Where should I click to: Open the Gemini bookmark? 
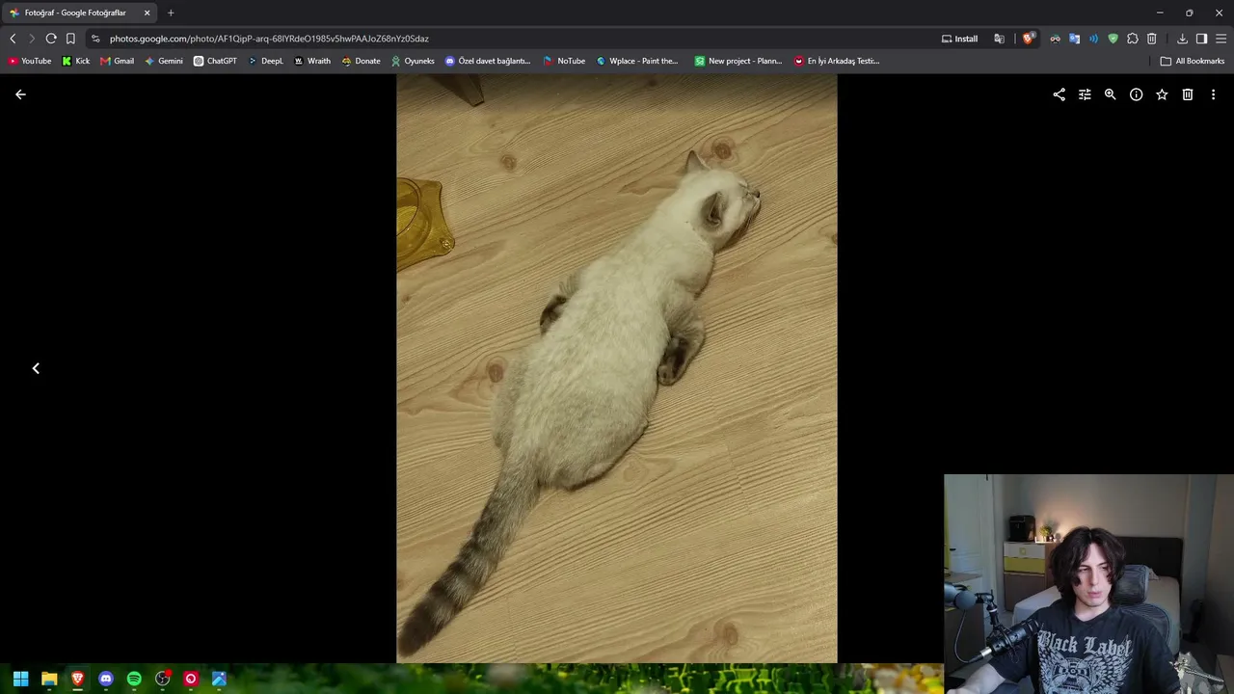click(x=163, y=61)
